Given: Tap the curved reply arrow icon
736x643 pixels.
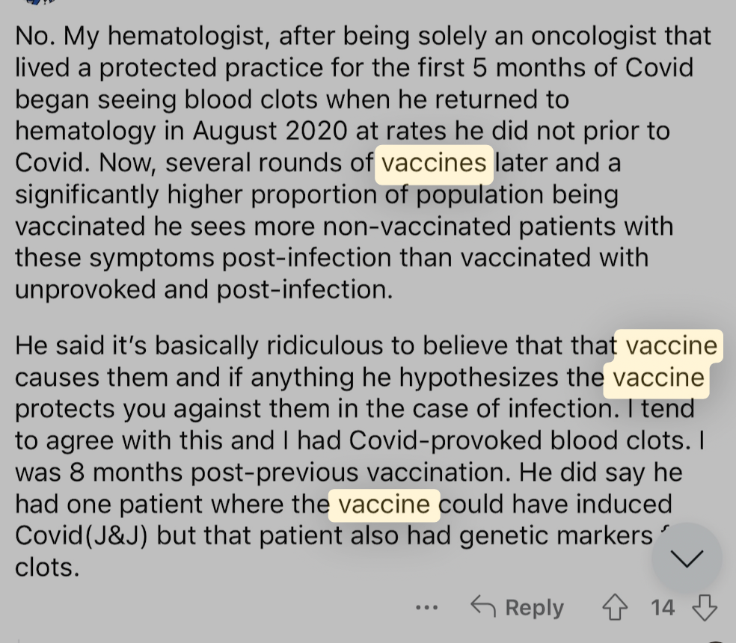Looking at the screenshot, I should [x=483, y=606].
